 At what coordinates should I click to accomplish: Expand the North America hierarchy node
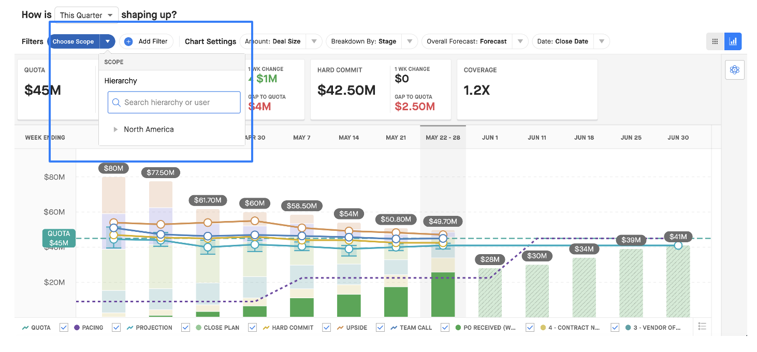[115, 129]
